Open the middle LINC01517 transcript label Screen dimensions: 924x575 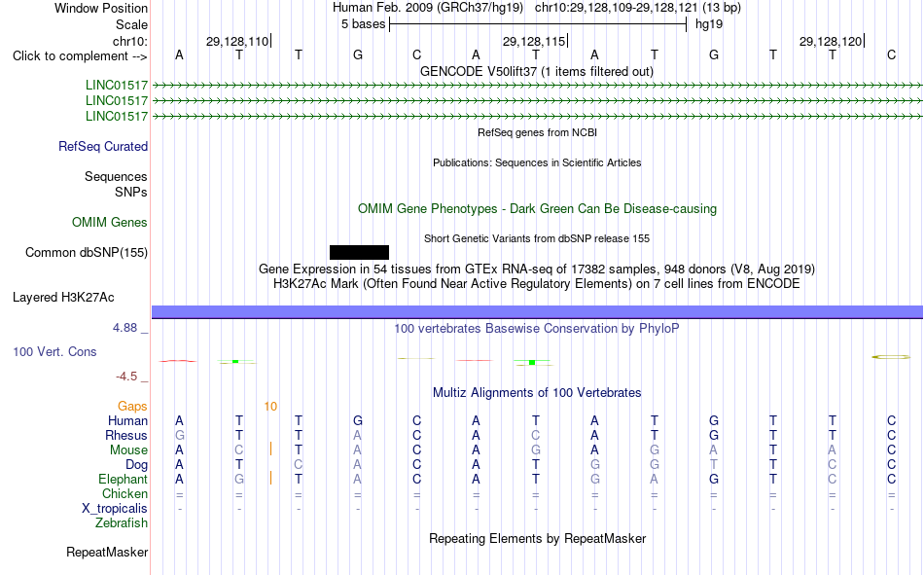click(x=117, y=101)
